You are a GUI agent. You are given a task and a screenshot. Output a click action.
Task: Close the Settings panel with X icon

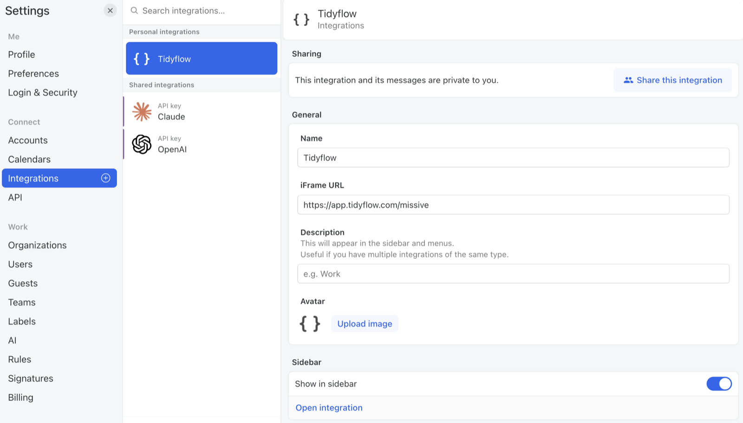point(110,11)
